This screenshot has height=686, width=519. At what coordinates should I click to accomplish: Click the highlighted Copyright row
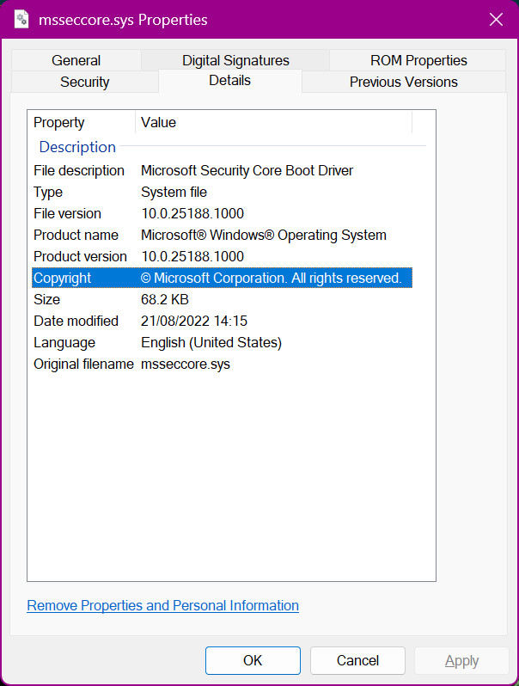[x=222, y=278]
